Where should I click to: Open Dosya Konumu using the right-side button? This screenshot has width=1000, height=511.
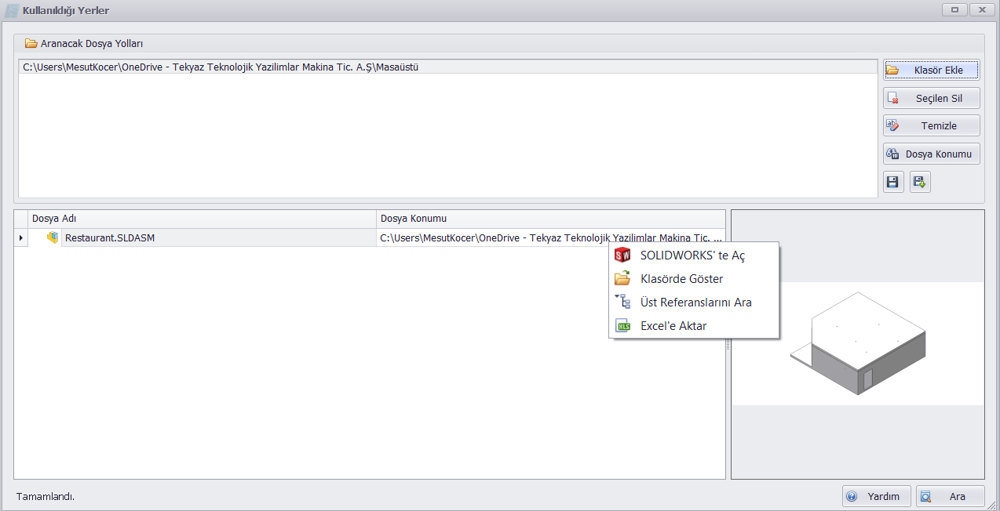click(x=932, y=154)
